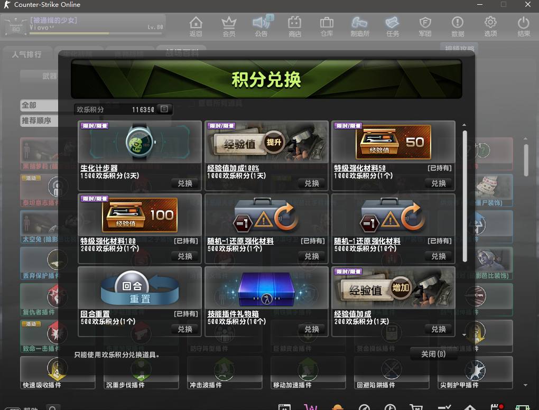Click the 结束 power icon to exit
Viewport: 539px width, 410px height.
524,26
